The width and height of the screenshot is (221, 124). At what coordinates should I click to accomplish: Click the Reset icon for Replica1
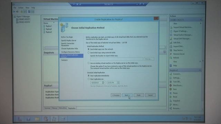[x=171, y=97]
